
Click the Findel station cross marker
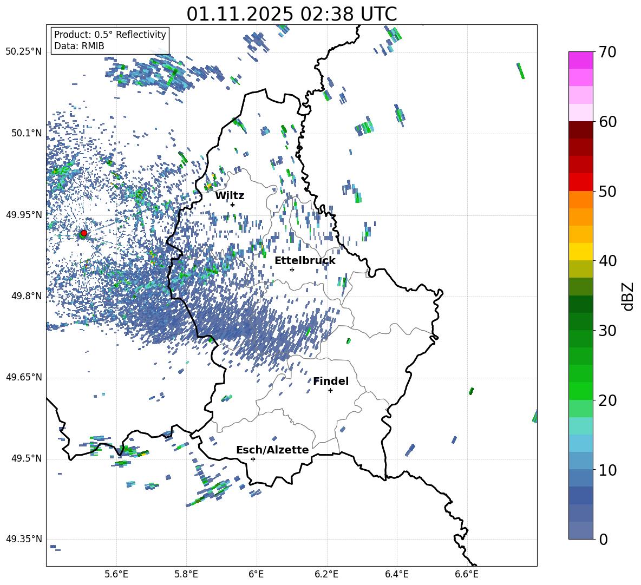330,391
